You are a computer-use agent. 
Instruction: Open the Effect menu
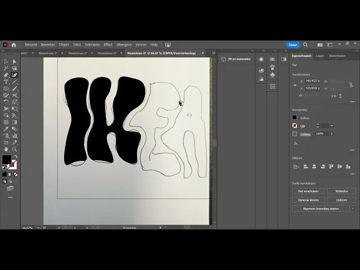[x=108, y=45]
